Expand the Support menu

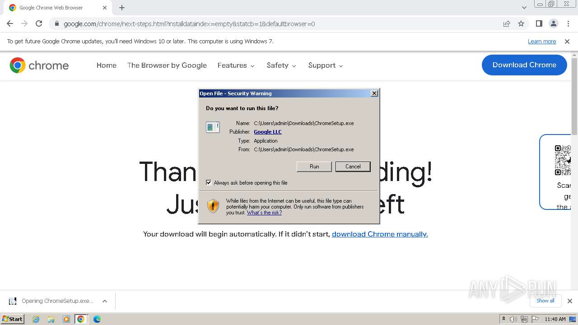pyautogui.click(x=326, y=65)
